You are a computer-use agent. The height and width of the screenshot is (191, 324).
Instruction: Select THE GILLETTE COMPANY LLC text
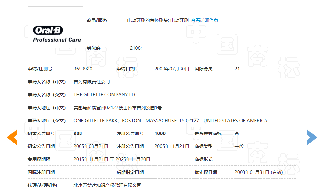point(105,95)
